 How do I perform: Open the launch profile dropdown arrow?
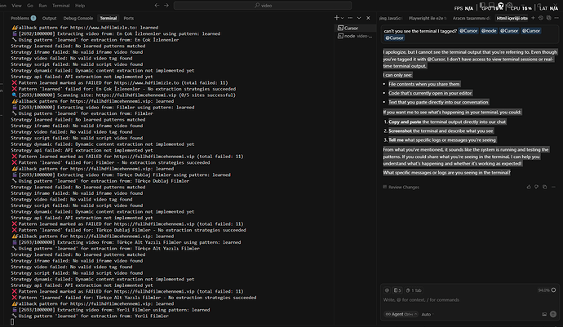click(x=343, y=18)
